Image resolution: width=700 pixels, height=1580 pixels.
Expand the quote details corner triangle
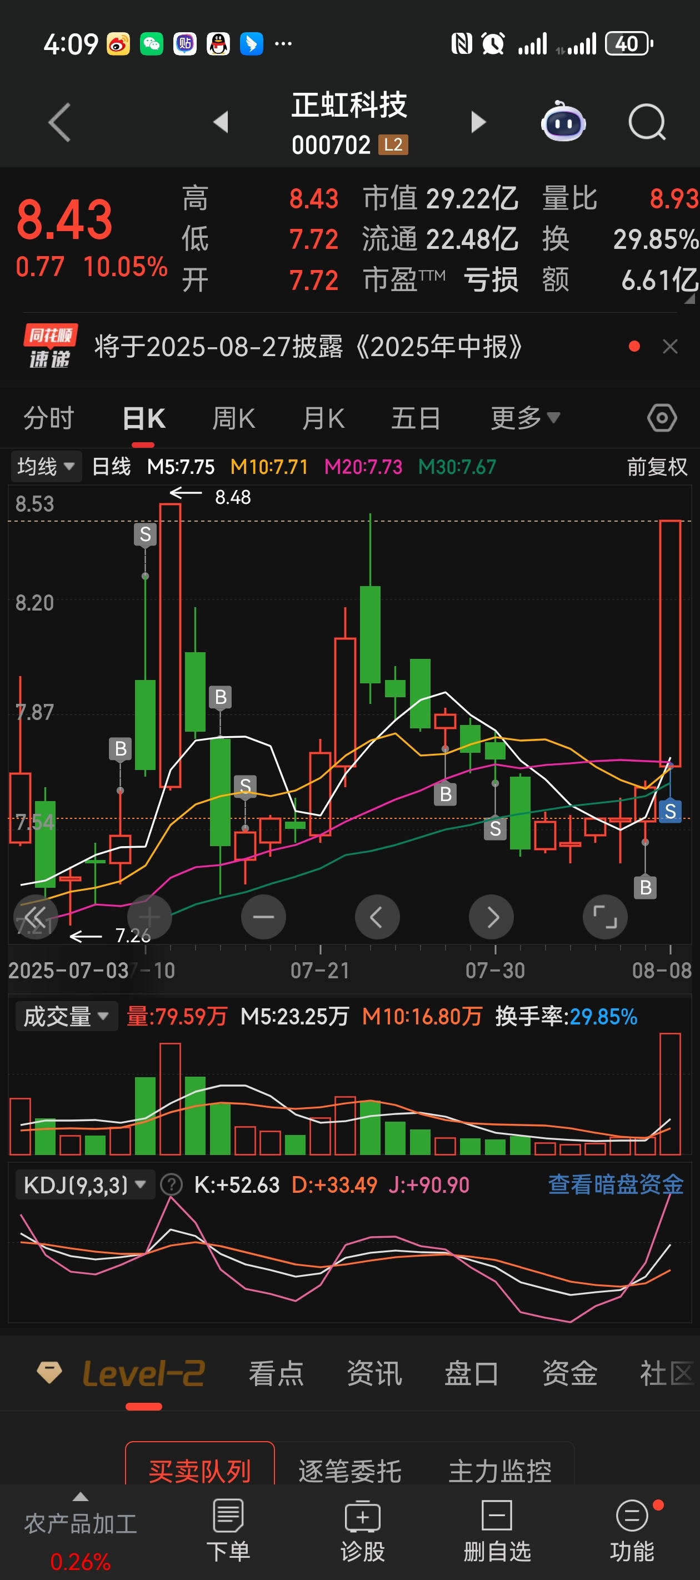pyautogui.click(x=689, y=298)
